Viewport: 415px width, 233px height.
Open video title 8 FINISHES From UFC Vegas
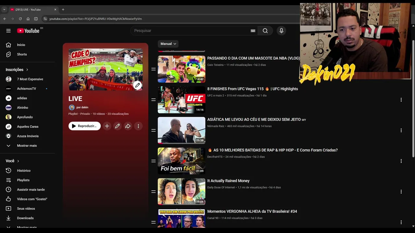point(253,89)
